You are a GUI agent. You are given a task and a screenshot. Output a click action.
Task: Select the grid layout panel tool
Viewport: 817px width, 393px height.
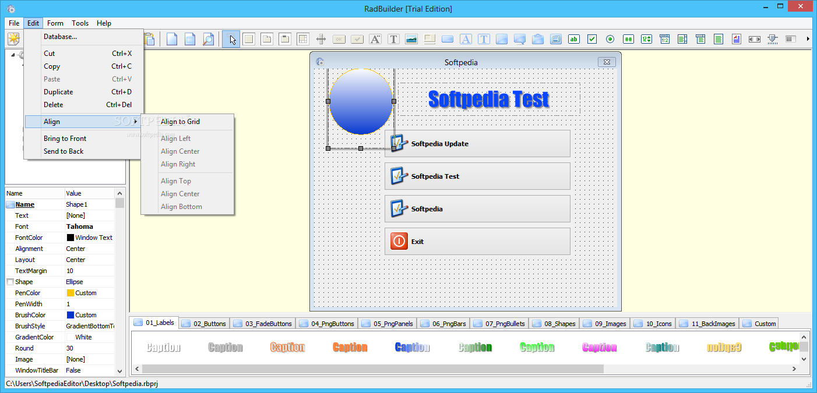tap(302, 39)
